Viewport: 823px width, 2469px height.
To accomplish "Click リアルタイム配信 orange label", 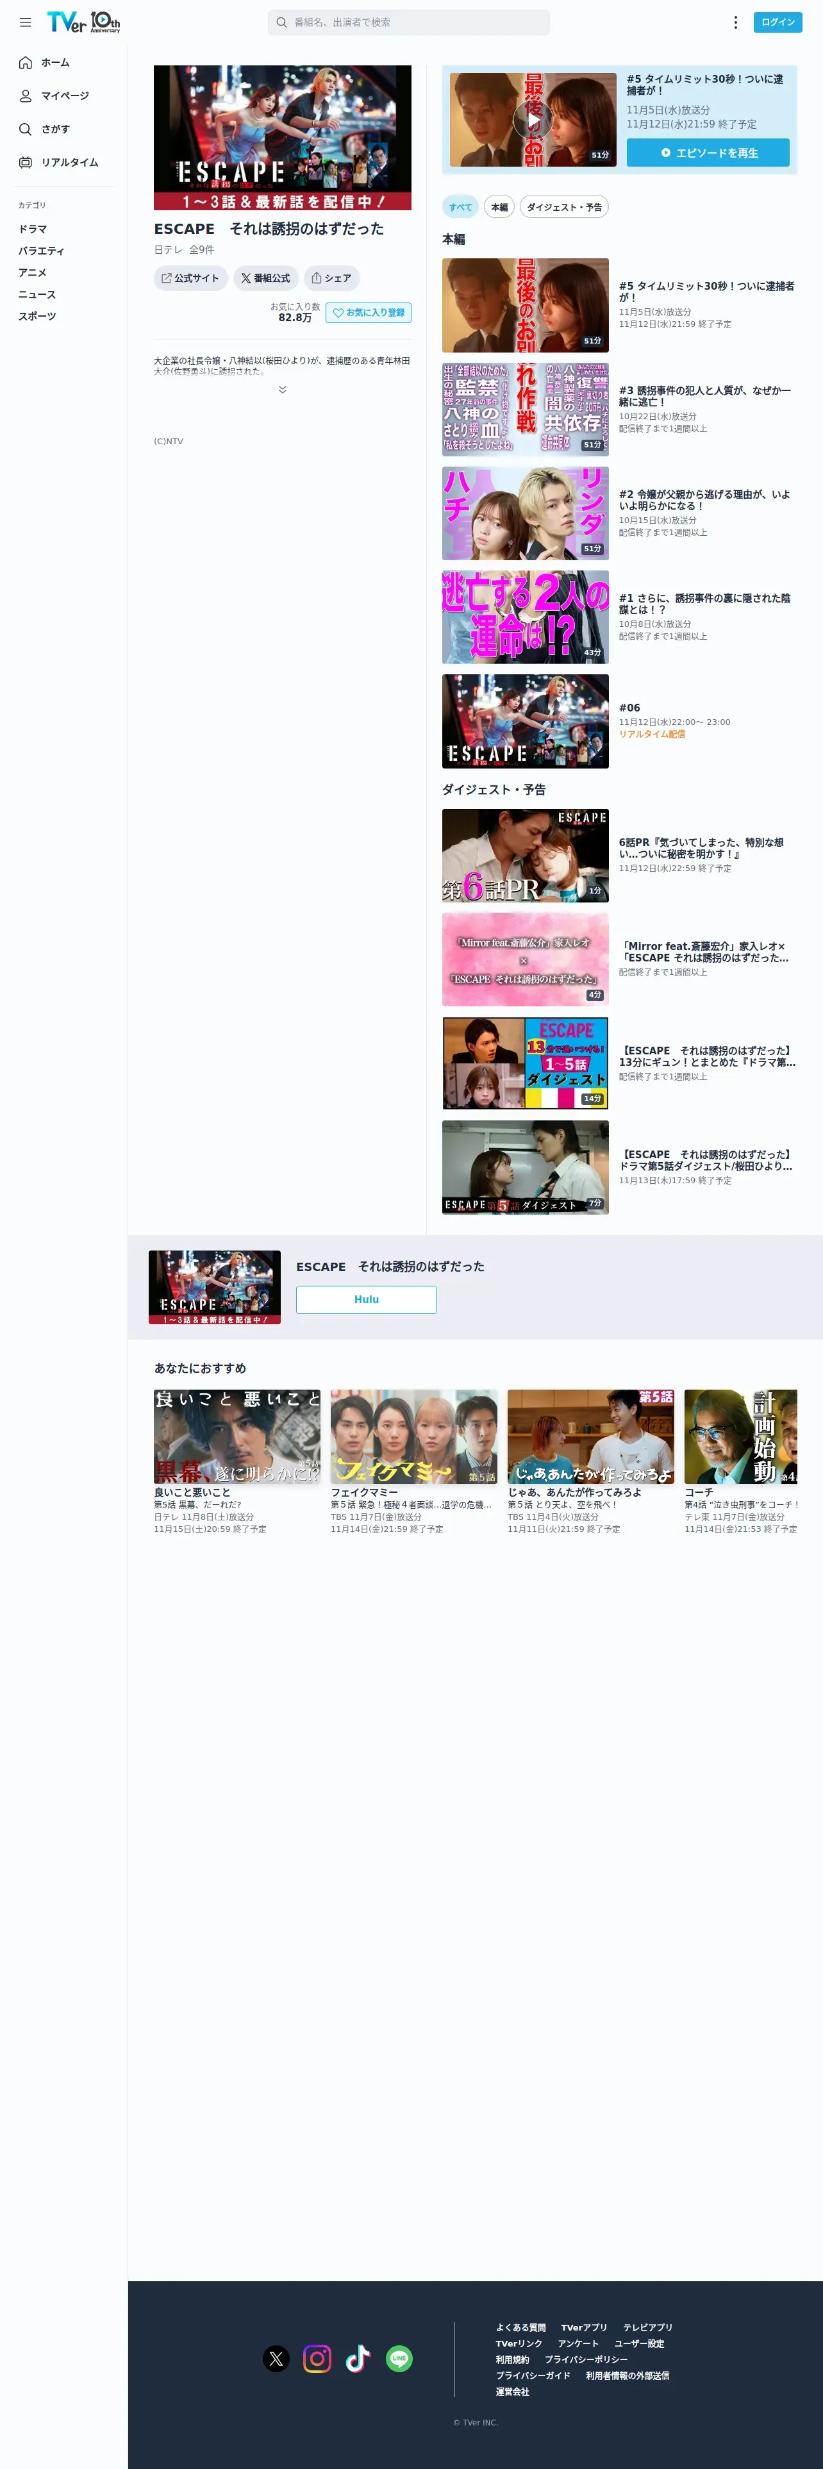I will (x=651, y=734).
